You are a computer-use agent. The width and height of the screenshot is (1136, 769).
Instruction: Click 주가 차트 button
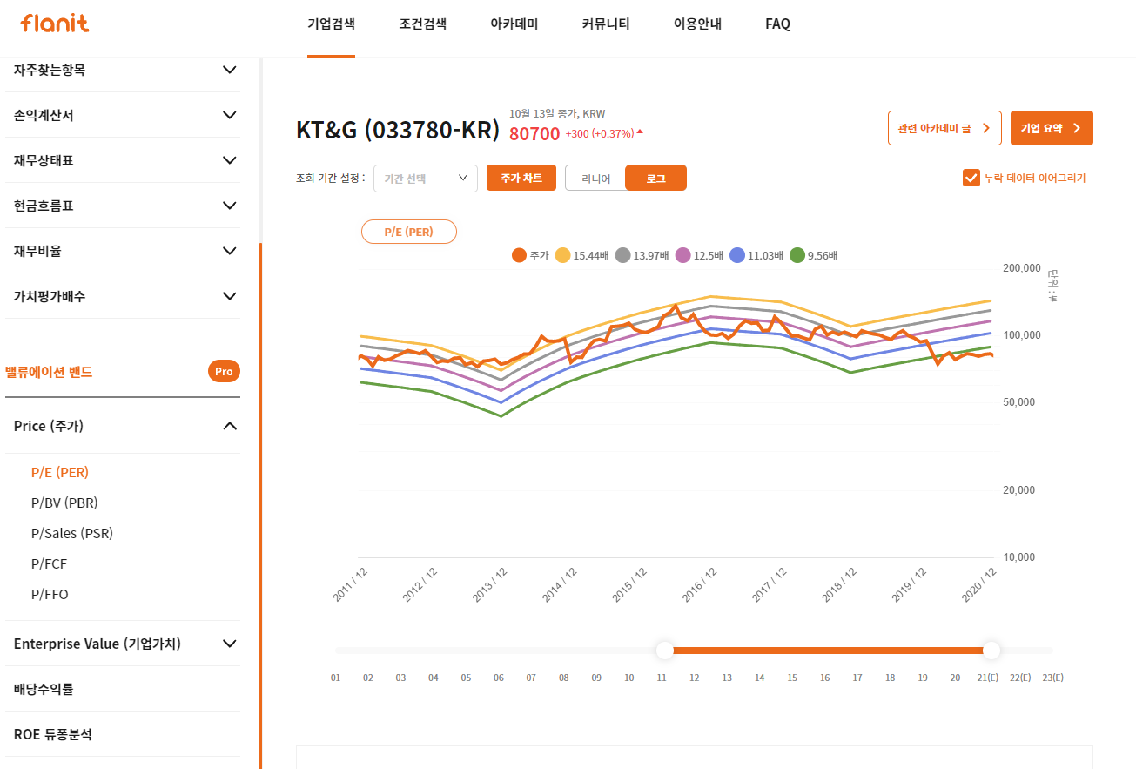coord(521,178)
